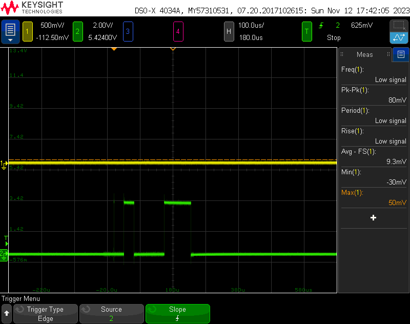
Task: Select the channel 1 ground marker
Action: click(x=4, y=165)
